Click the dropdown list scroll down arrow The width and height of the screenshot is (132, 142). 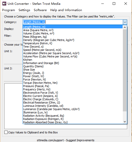coord(125,121)
